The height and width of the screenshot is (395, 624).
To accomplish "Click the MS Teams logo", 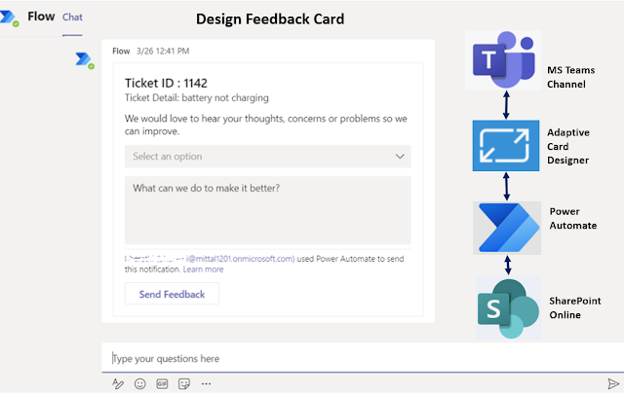I will (x=503, y=60).
